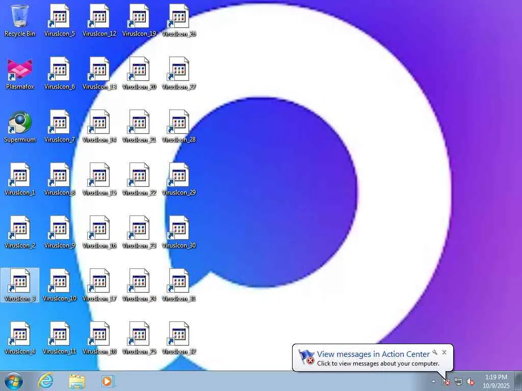
Task: Select the VirusIcon_30 shortcut
Action: tap(179, 232)
